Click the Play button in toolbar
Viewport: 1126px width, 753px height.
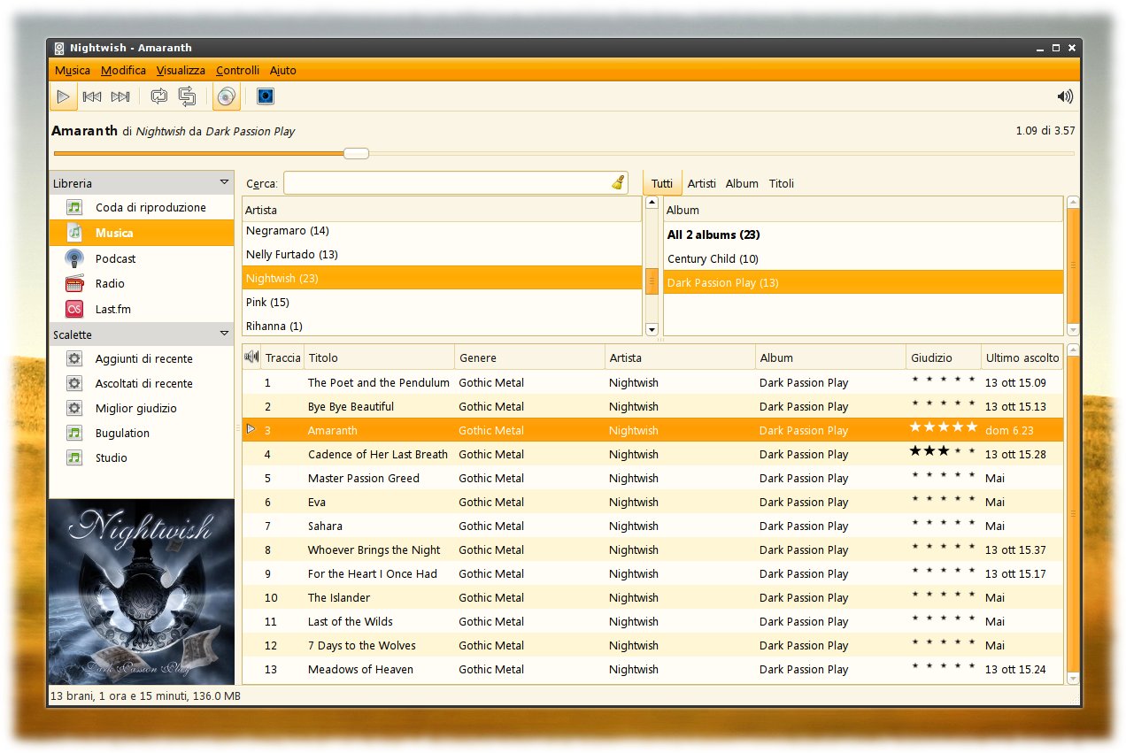pyautogui.click(x=64, y=96)
